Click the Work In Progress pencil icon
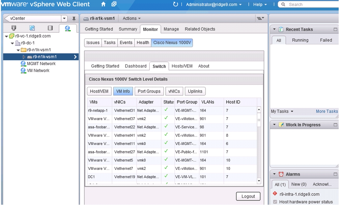This screenshot has width=340, height=205. pyautogui.click(x=281, y=125)
